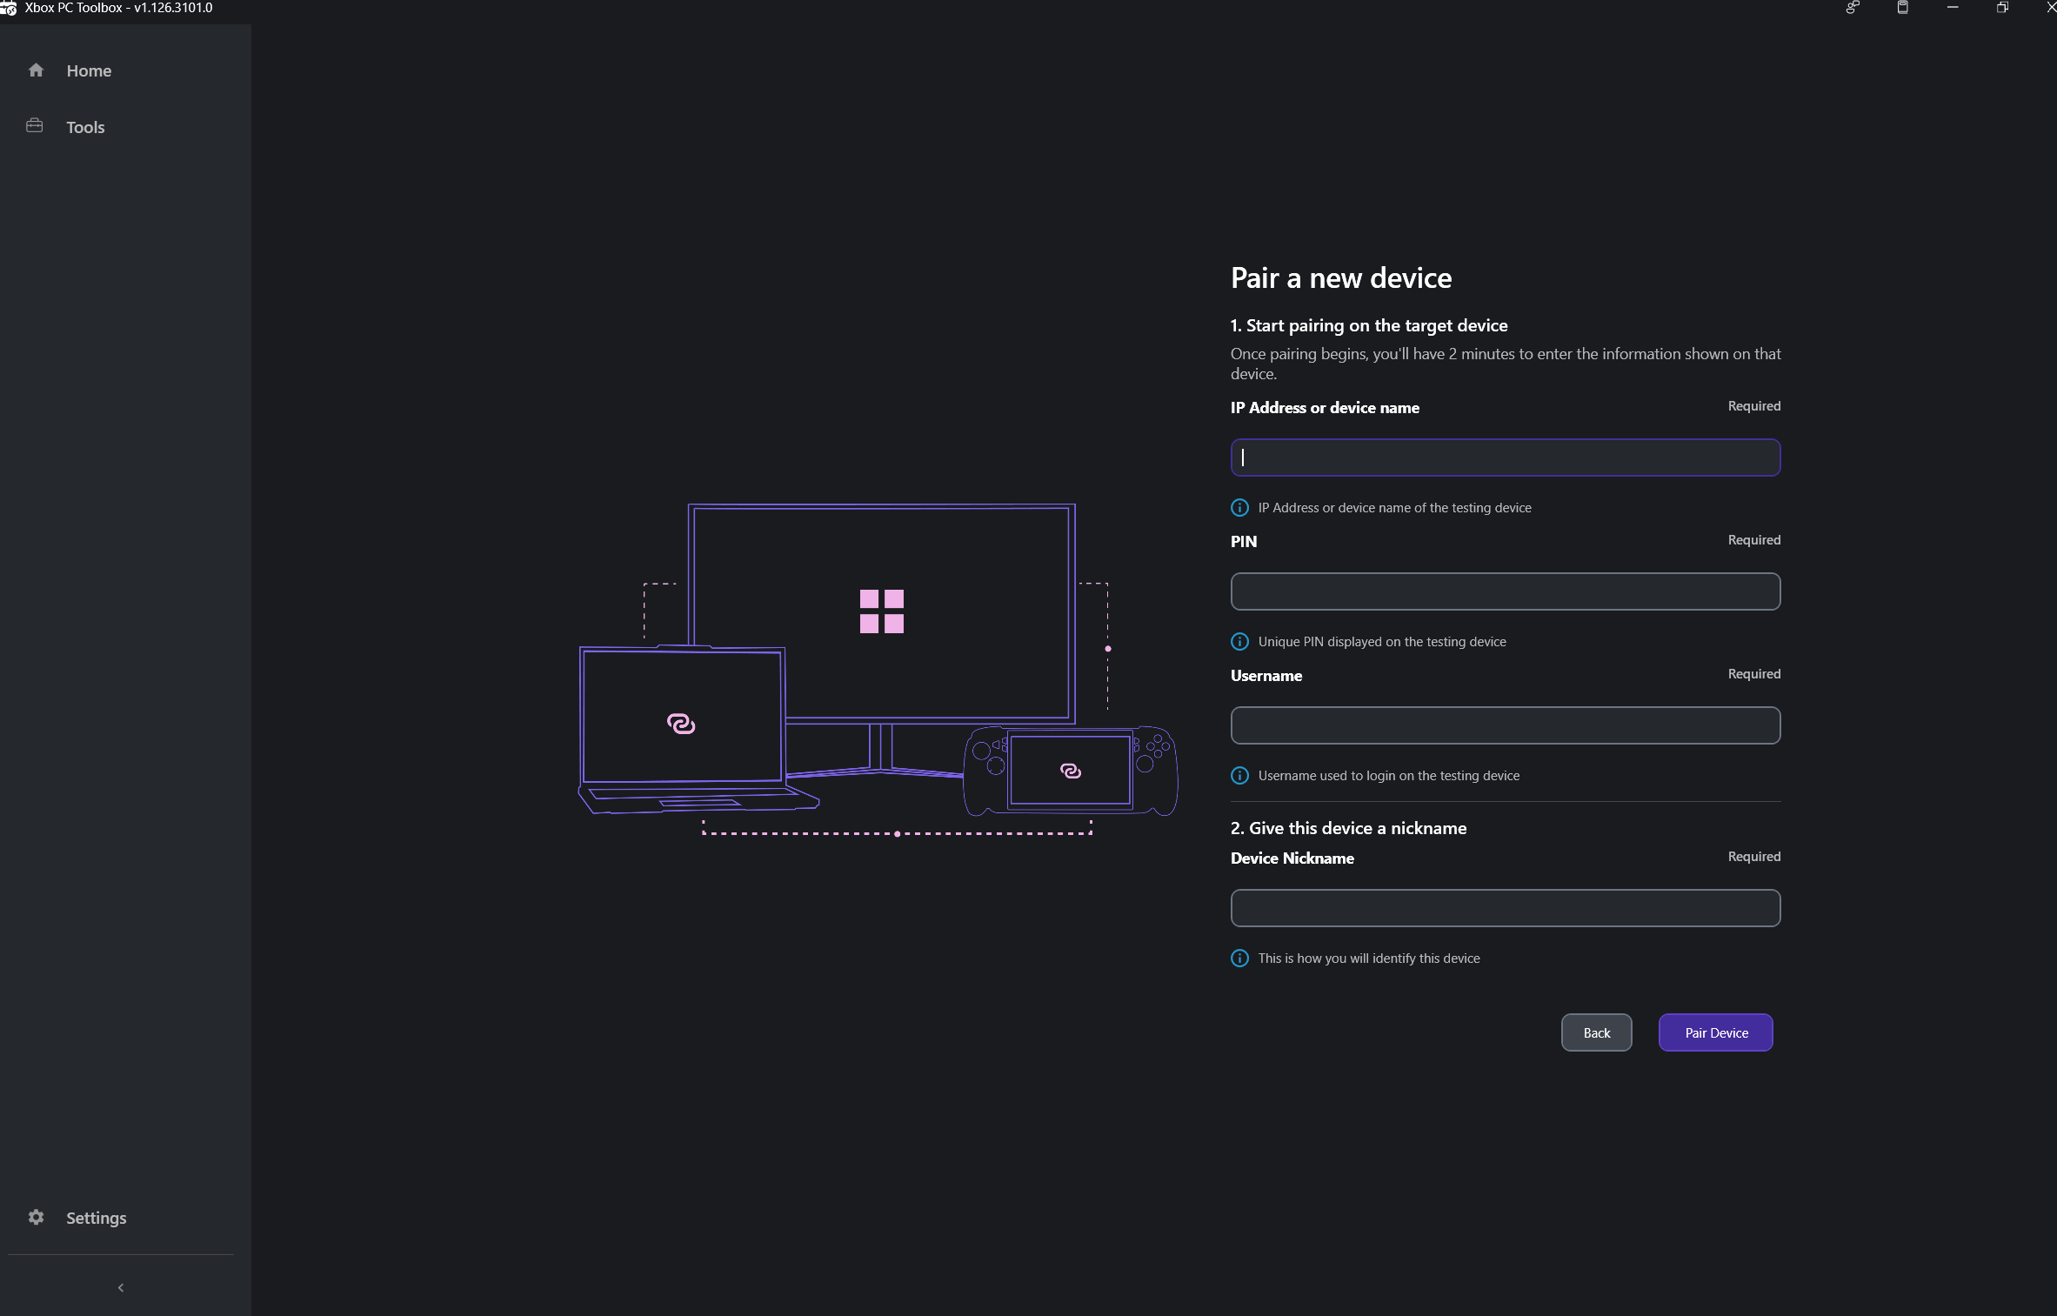Click the info icon beside the Username hint

[1240, 776]
